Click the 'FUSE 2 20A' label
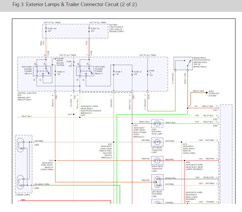 tap(69, 64)
